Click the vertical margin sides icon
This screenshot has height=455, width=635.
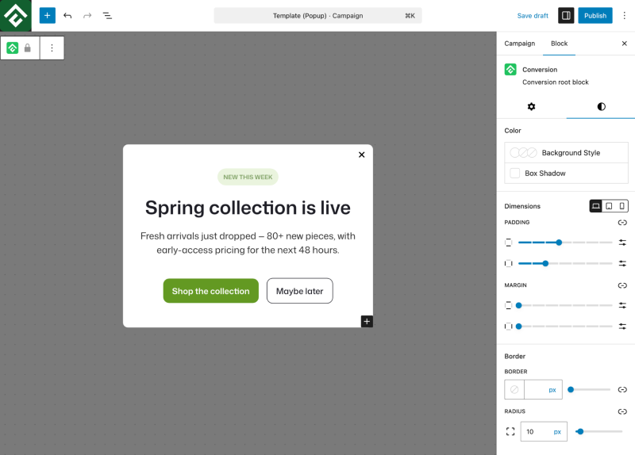508,305
